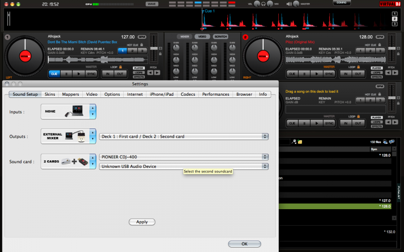
Task: Select deck 1 number badge
Action: (8, 37)
